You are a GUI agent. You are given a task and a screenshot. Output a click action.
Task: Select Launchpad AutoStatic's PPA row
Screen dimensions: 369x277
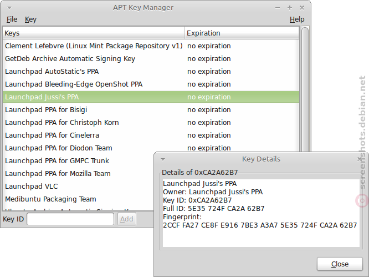coord(151,71)
